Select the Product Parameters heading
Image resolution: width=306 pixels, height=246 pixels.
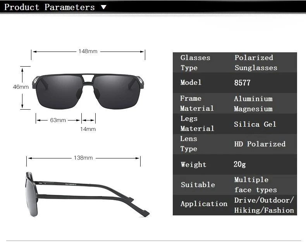pyautogui.click(x=50, y=7)
